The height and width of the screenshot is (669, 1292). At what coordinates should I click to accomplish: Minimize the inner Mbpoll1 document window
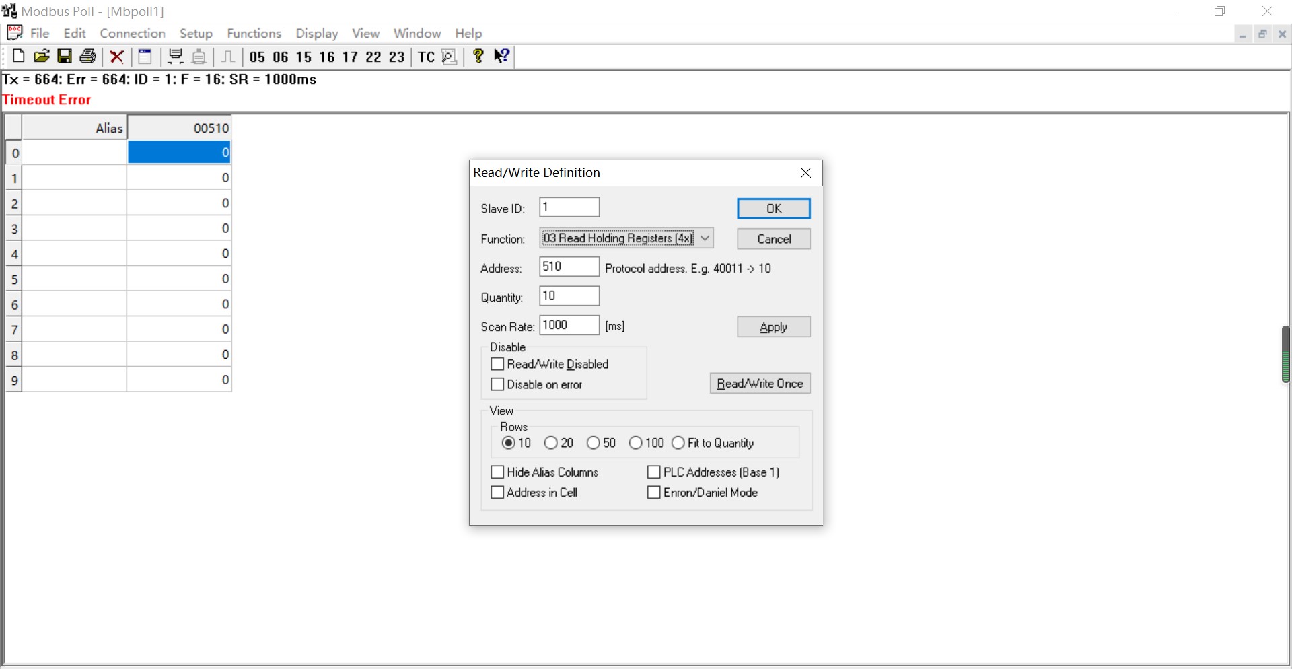1242,34
